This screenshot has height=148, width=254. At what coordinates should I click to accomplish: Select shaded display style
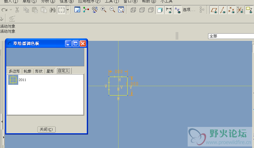point(160,10)
